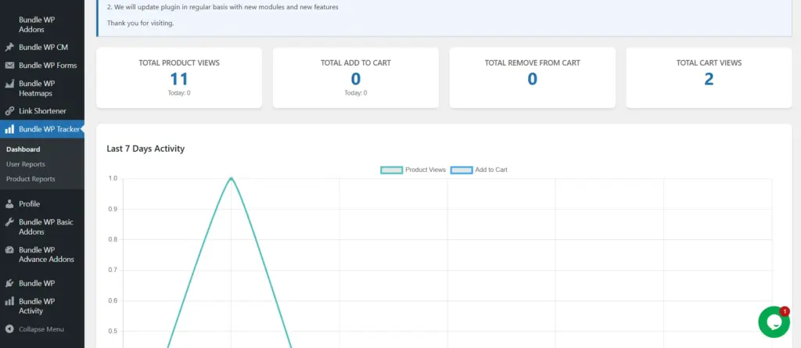Image resolution: width=801 pixels, height=348 pixels.
Task: Click the bars icon beside Bundle WP Activity
Action: 9,302
